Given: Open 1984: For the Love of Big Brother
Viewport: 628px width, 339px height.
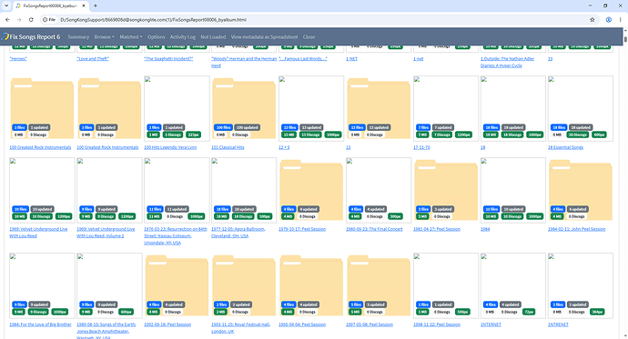Looking at the screenshot, I should click(x=40, y=324).
